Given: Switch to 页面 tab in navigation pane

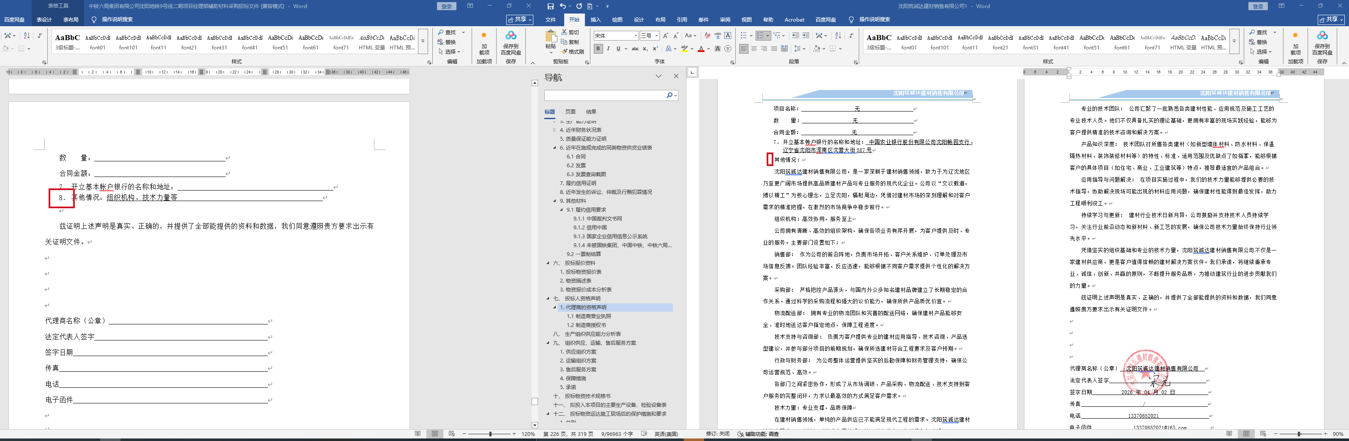Looking at the screenshot, I should click(570, 112).
